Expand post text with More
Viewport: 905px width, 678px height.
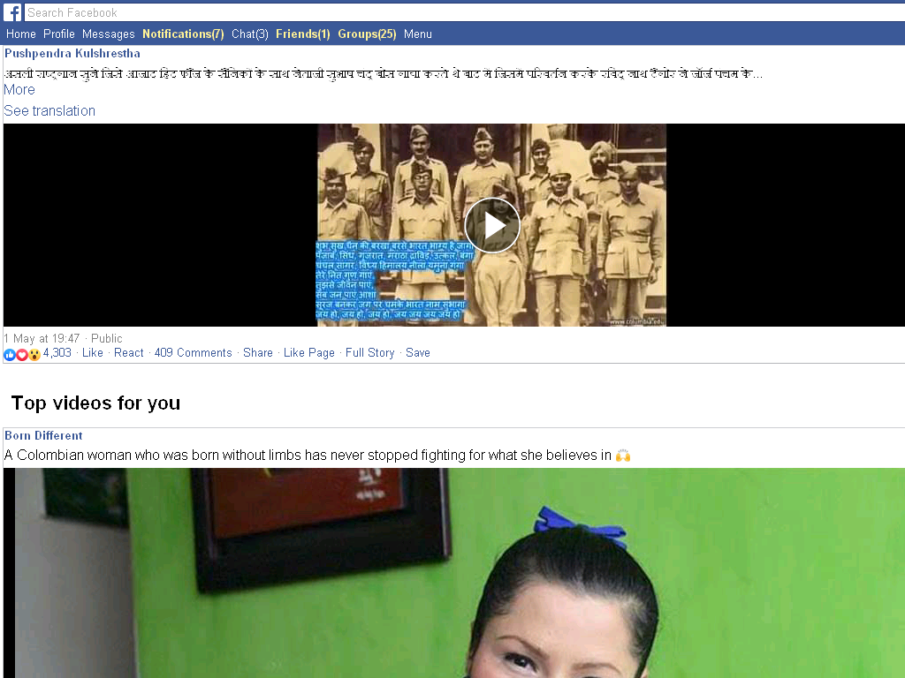[x=19, y=89]
